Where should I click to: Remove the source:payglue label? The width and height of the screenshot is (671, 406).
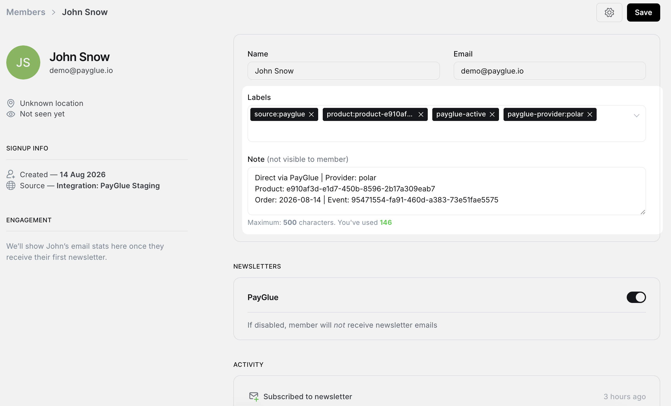(x=311, y=114)
